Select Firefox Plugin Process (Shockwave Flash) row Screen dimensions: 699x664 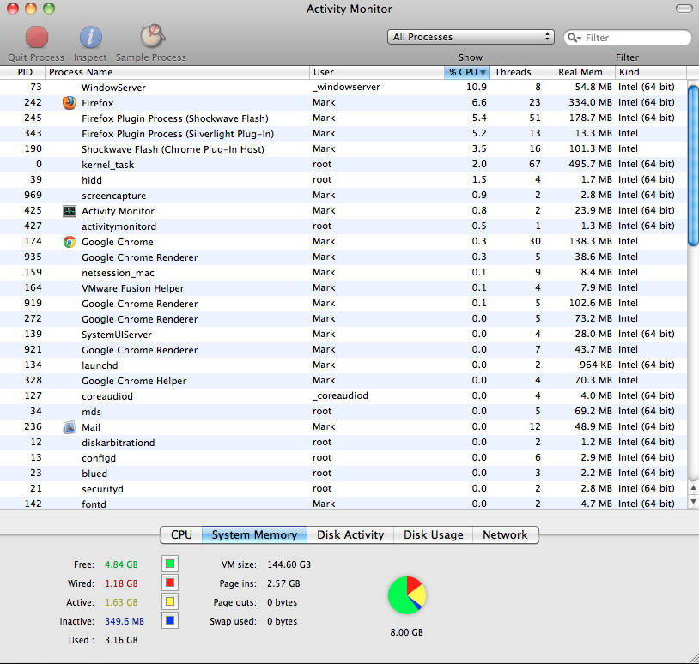tap(343, 118)
